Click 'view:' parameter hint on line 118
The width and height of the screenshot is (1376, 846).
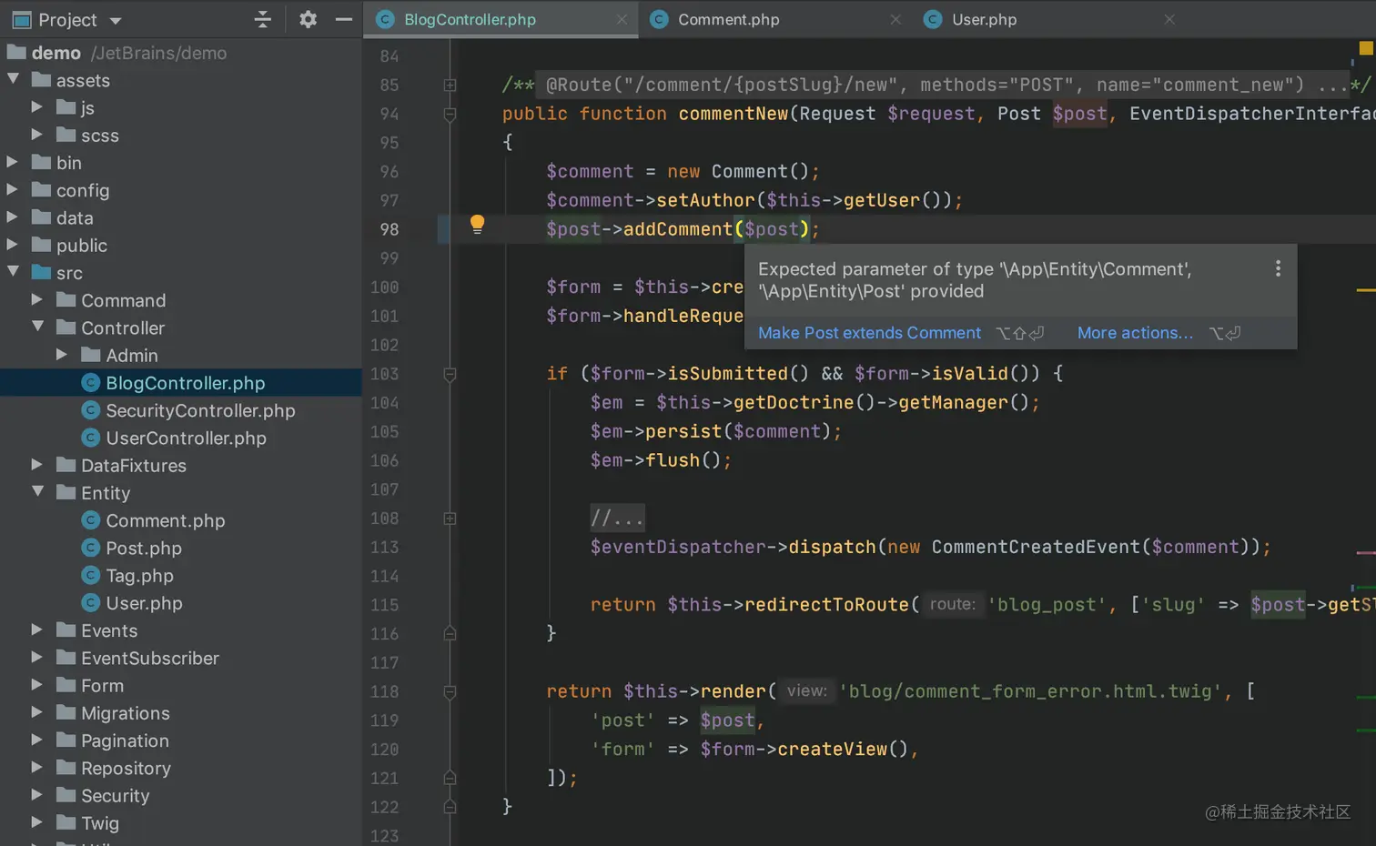[x=807, y=690]
